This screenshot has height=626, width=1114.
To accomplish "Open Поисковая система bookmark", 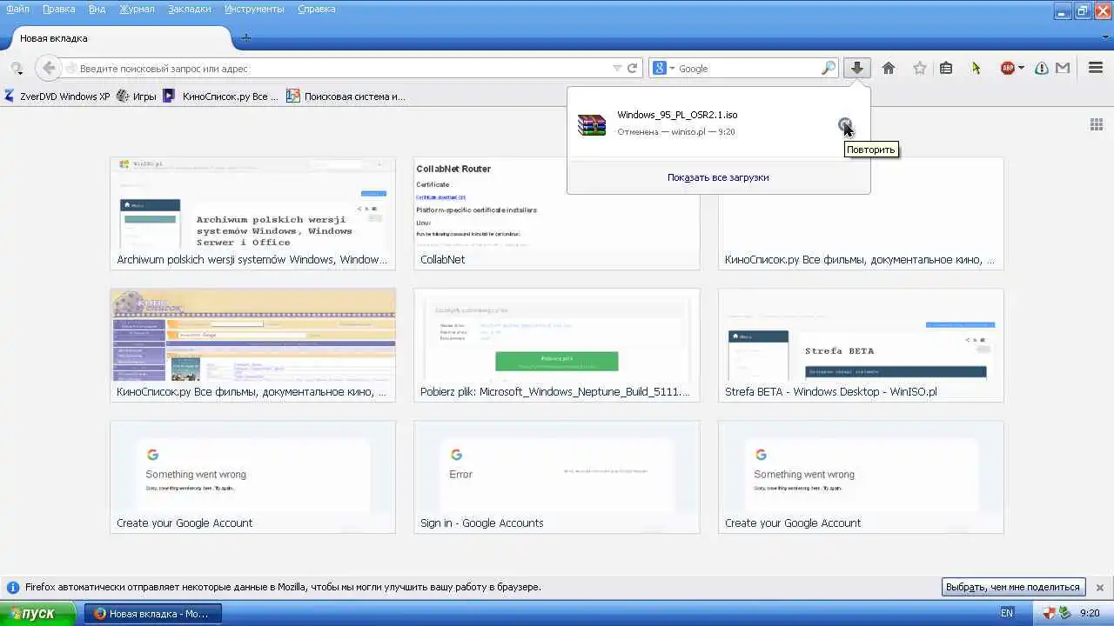I will (x=346, y=97).
